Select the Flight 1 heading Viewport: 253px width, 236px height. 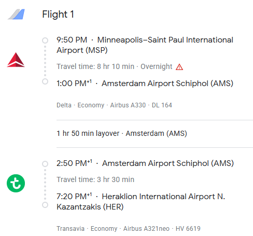[x=58, y=14]
